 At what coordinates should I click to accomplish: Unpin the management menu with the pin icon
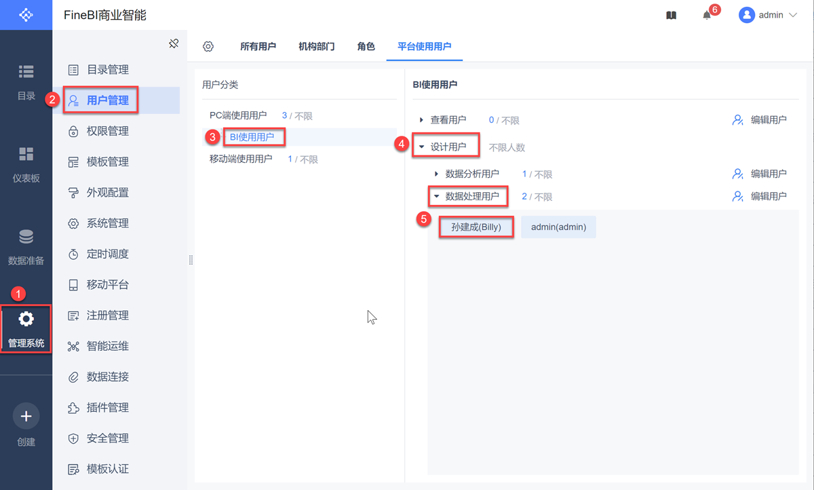pos(174,43)
